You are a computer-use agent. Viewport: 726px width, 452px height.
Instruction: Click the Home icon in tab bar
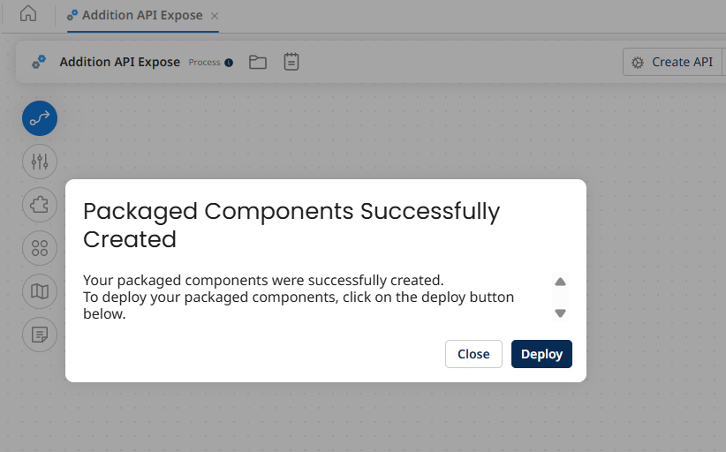coord(28,14)
